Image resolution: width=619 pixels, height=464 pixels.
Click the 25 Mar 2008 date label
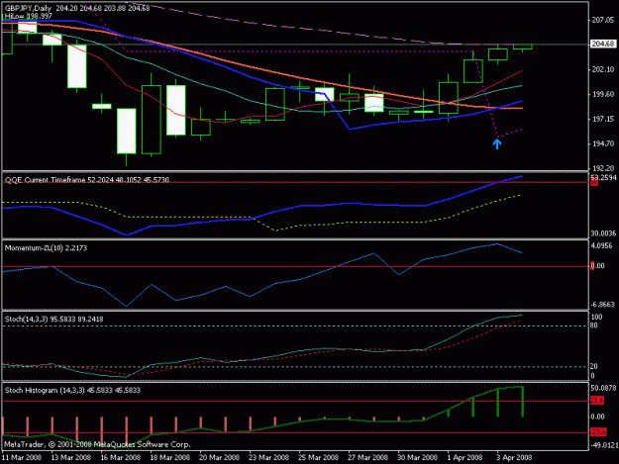pyautogui.click(x=319, y=457)
